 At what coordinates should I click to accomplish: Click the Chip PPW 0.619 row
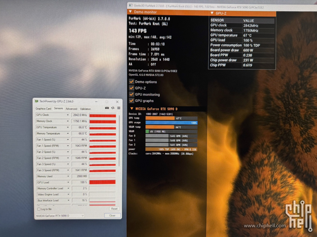[242, 65]
